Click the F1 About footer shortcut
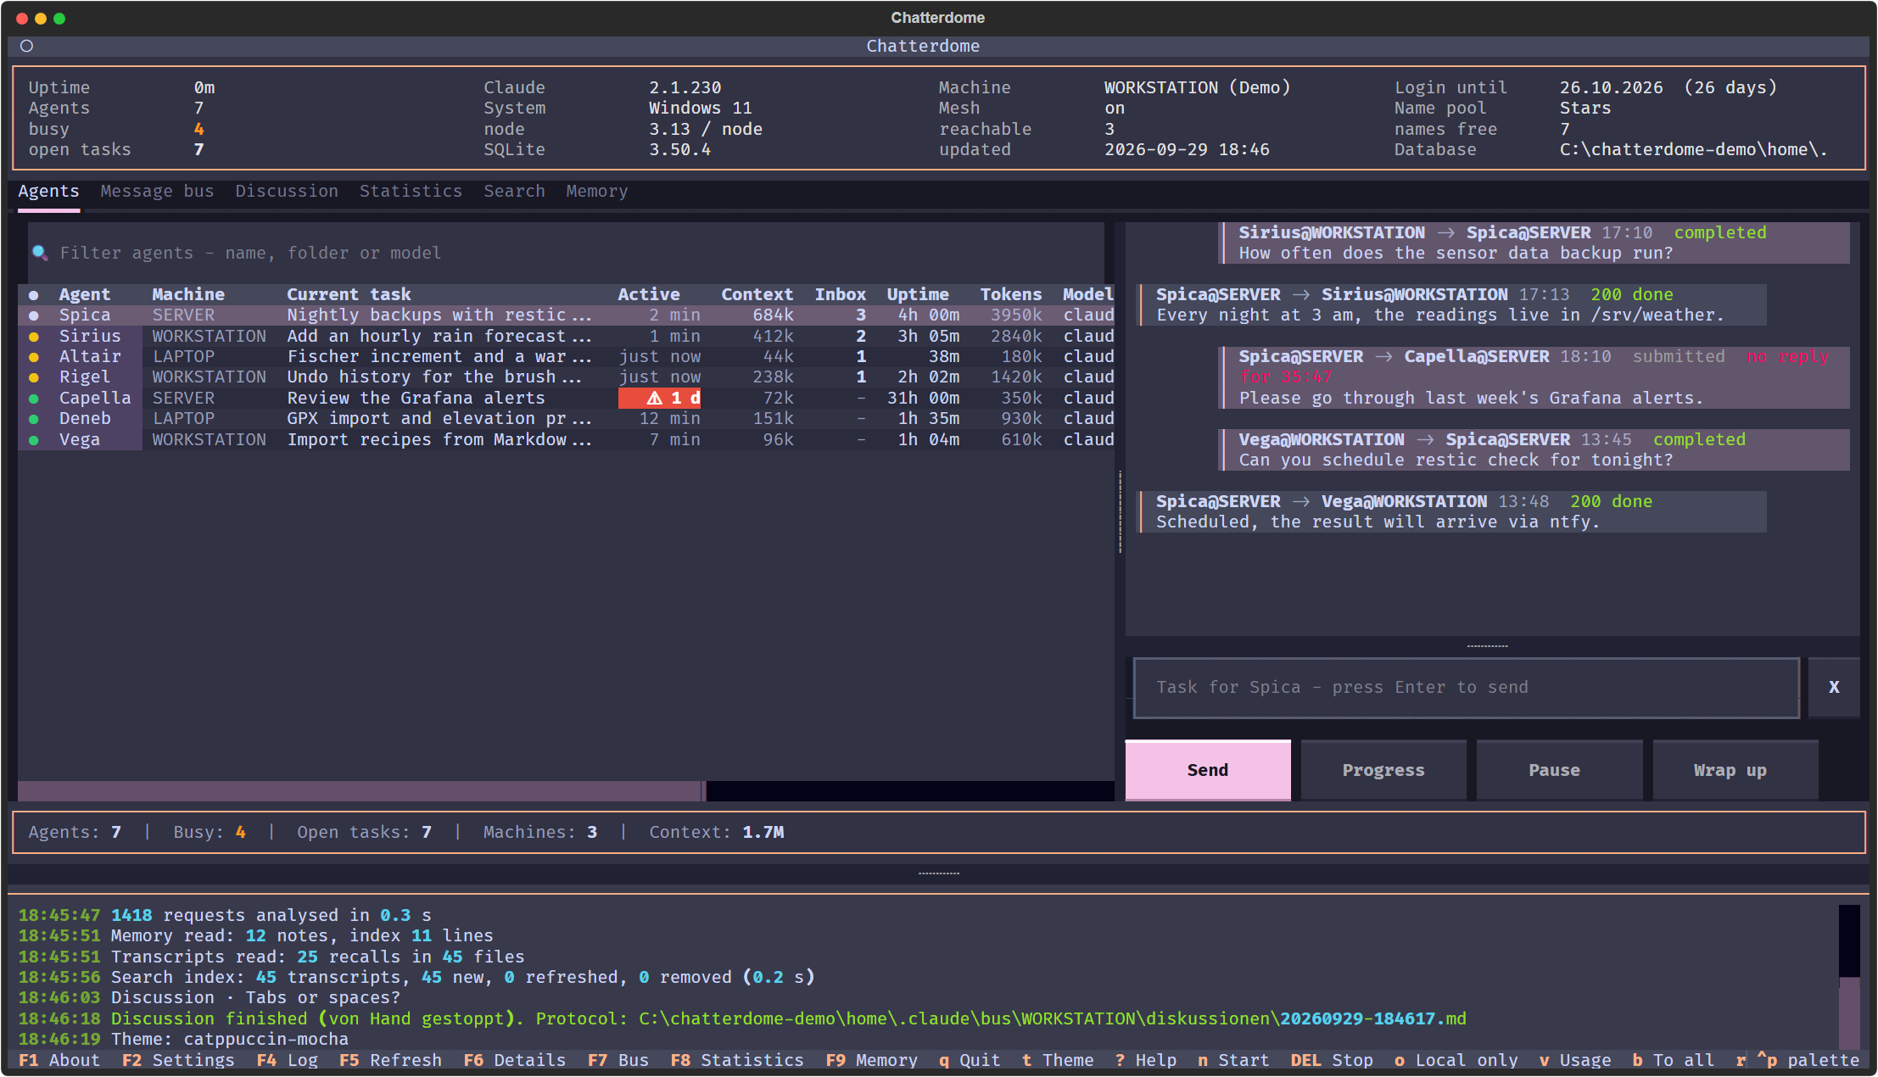 click(59, 1060)
